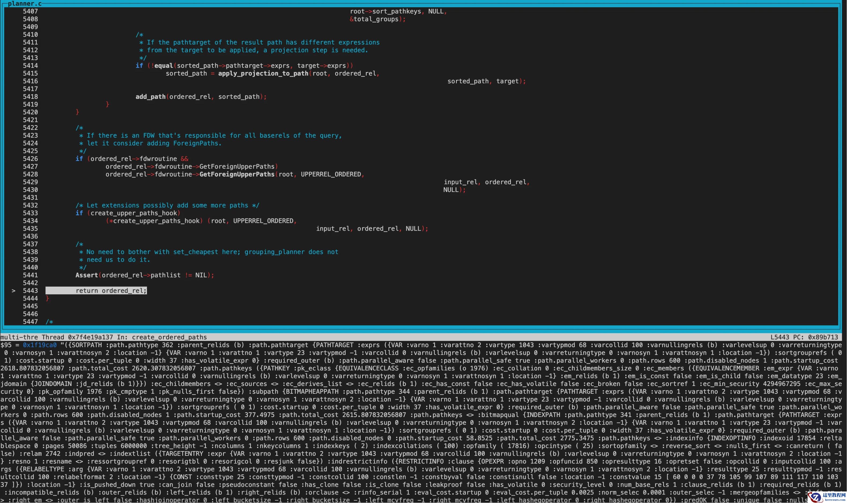
Task: Click the planner.c title in the source window border
Action: (x=25, y=4)
